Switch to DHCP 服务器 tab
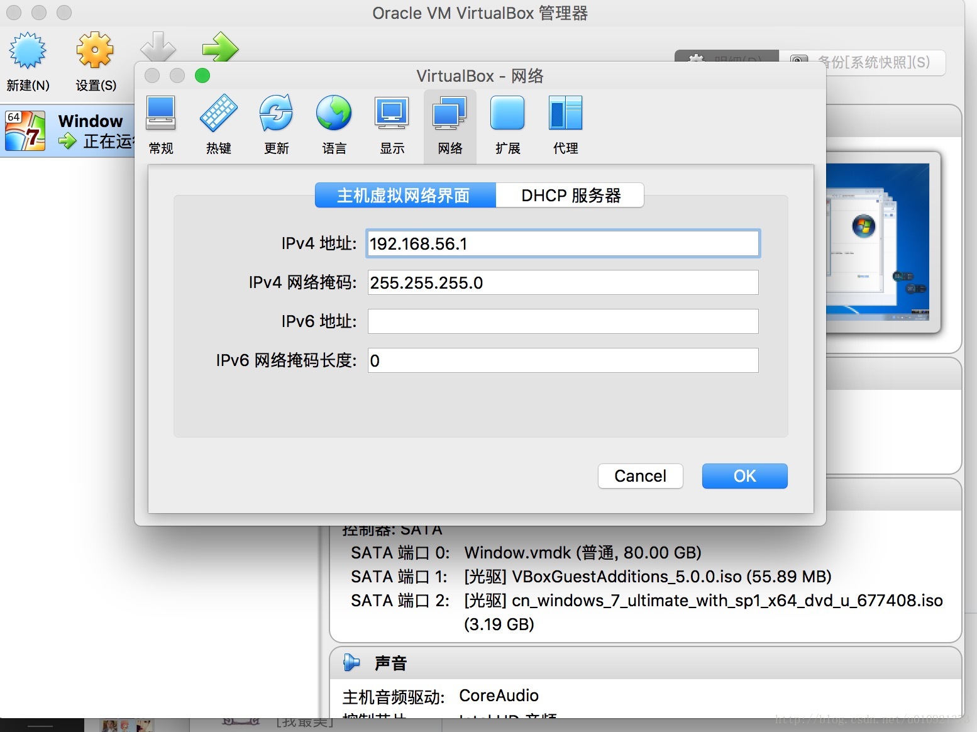The width and height of the screenshot is (977, 732). pyautogui.click(x=570, y=196)
